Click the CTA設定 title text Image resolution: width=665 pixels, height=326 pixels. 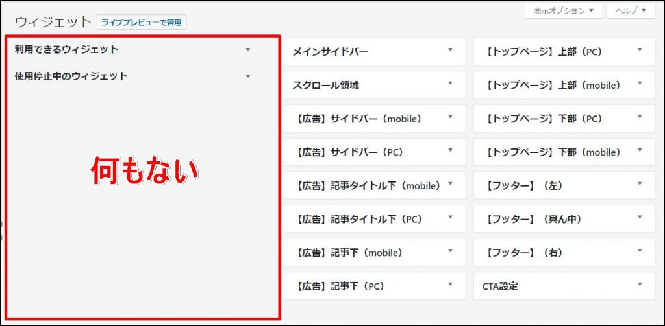coord(500,286)
